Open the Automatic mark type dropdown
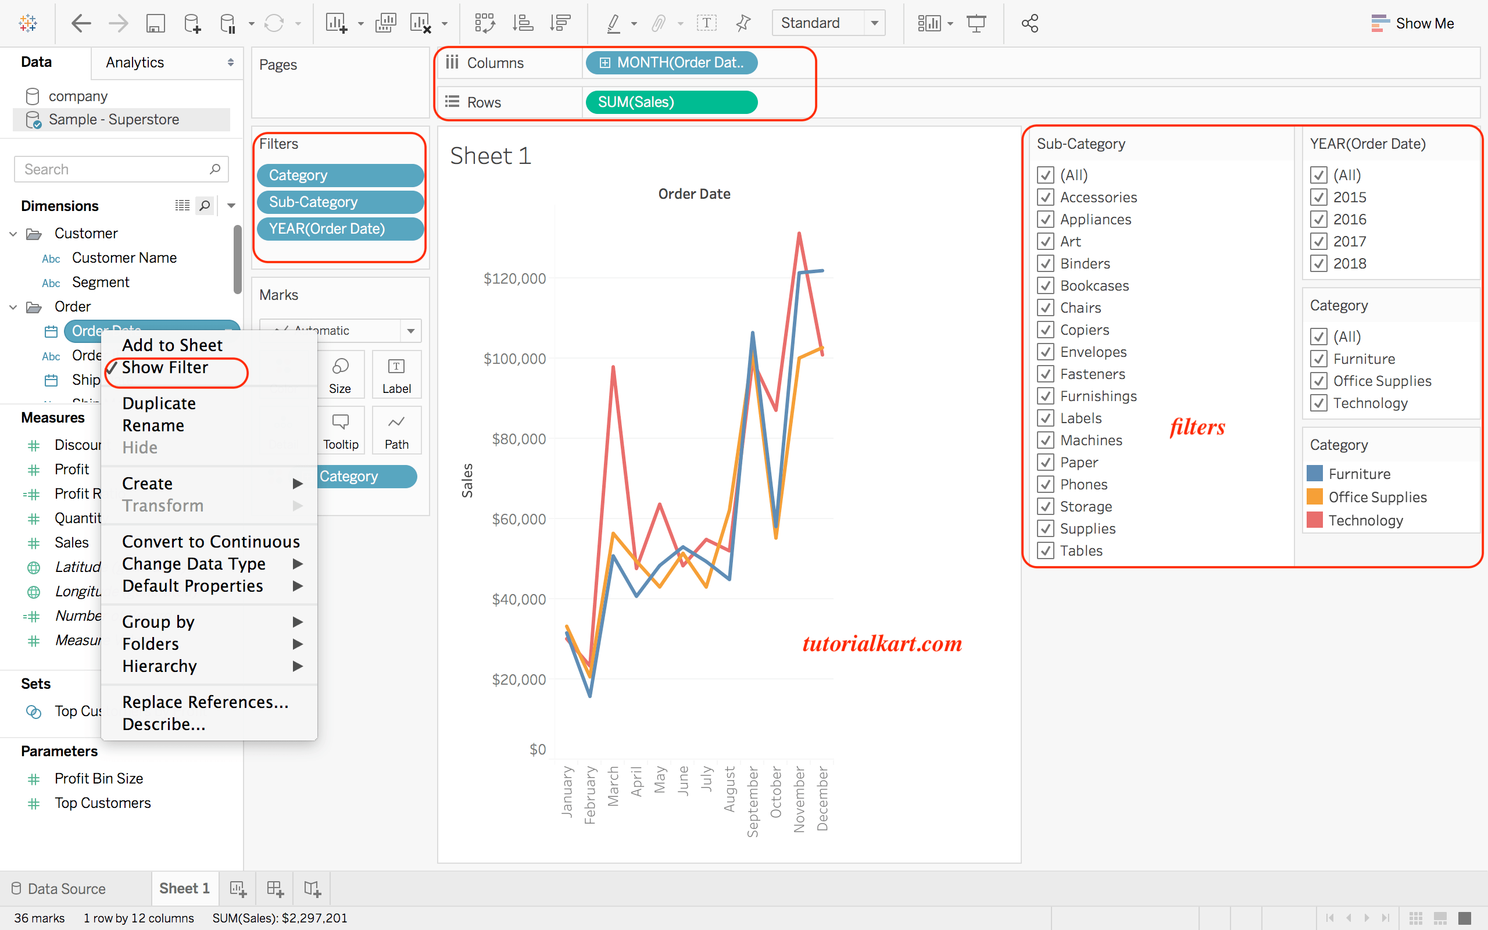1488x930 pixels. tap(410, 330)
